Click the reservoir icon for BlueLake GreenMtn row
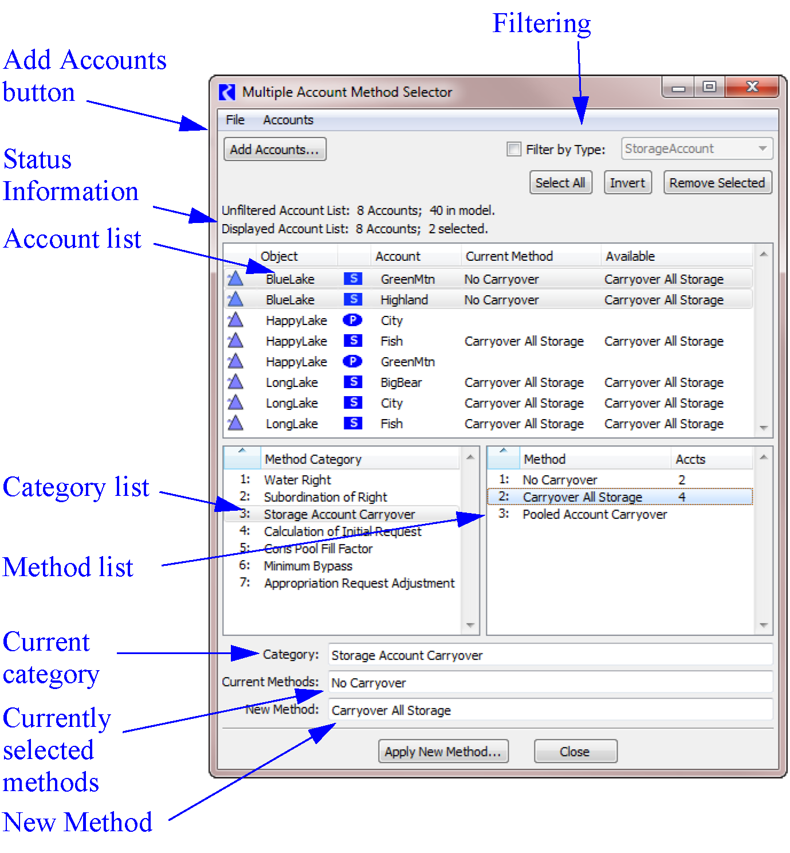The image size is (790, 853). pos(235,279)
